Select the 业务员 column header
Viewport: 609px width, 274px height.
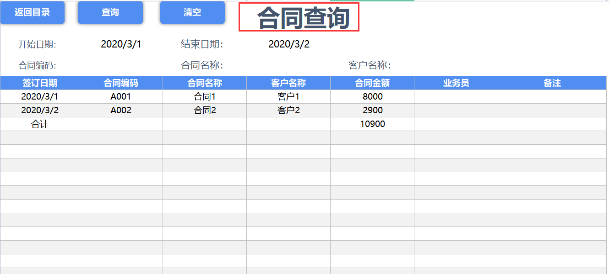click(456, 83)
